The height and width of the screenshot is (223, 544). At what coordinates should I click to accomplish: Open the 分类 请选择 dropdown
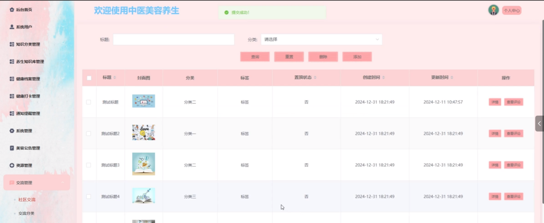321,39
